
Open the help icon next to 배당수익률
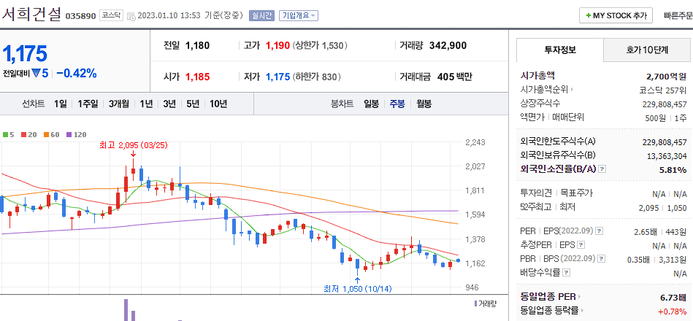566,273
